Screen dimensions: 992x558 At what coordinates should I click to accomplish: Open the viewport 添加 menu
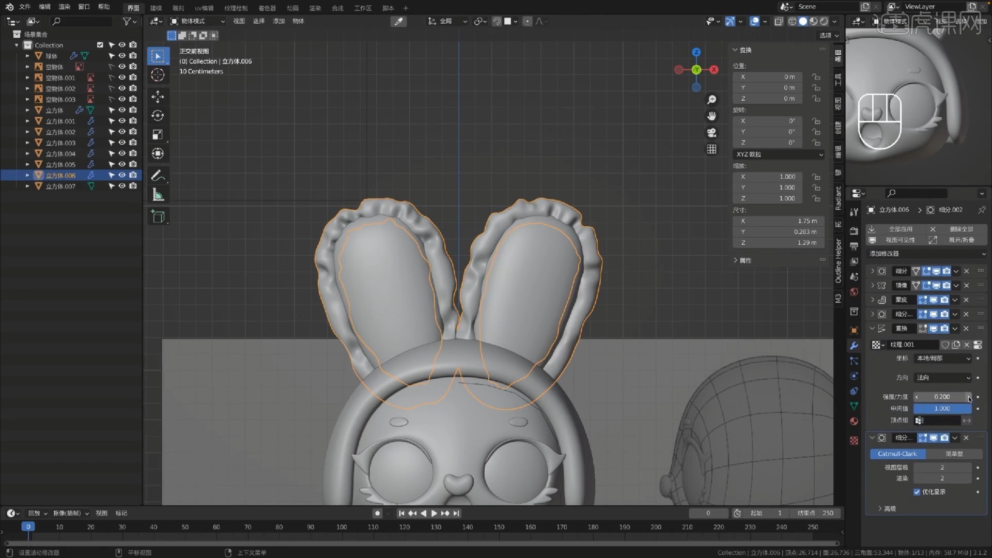[279, 21]
